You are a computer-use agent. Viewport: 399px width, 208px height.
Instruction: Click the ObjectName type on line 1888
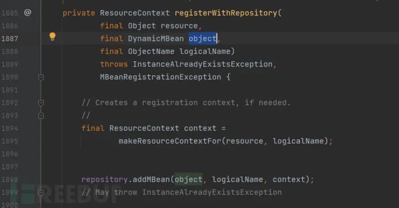point(151,51)
